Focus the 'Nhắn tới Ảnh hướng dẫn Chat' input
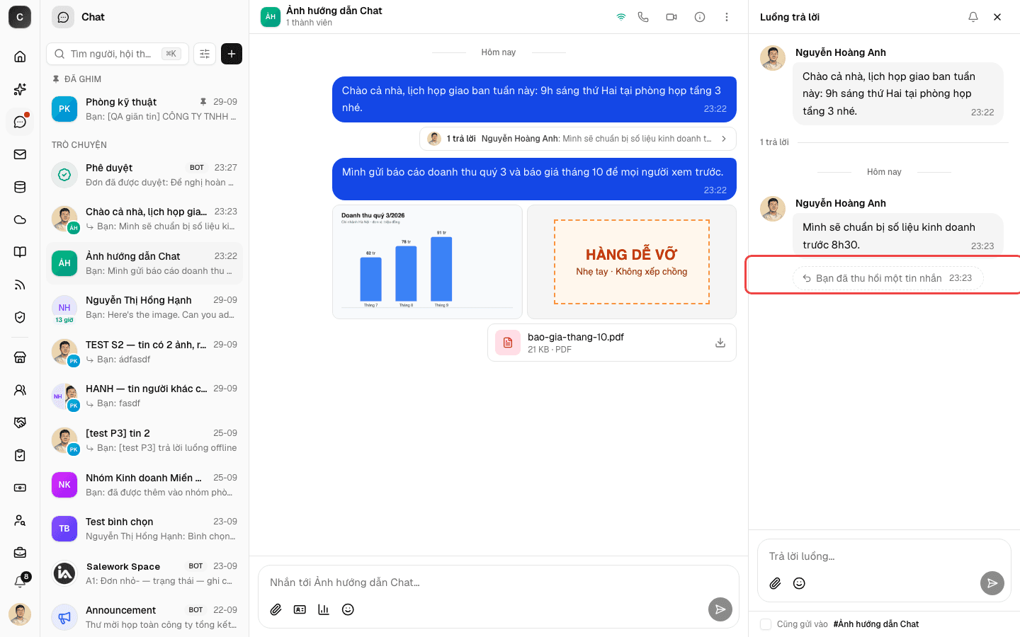This screenshot has width=1020, height=637. [x=498, y=583]
